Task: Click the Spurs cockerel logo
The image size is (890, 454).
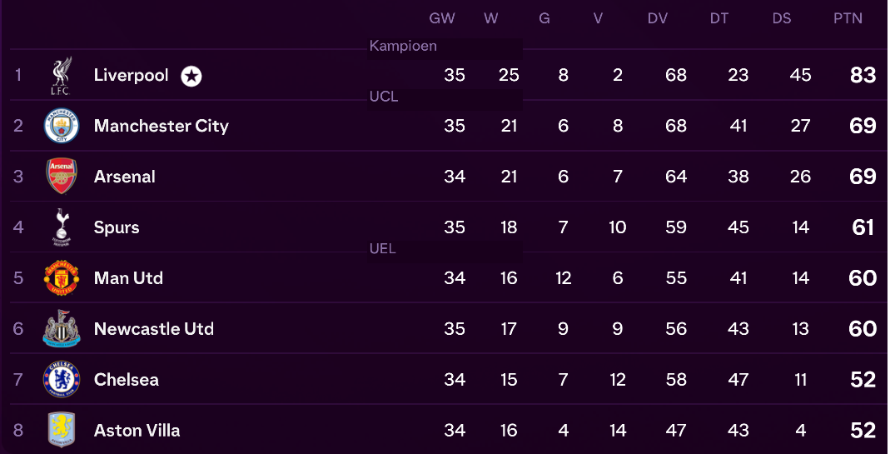Action: coord(61,227)
